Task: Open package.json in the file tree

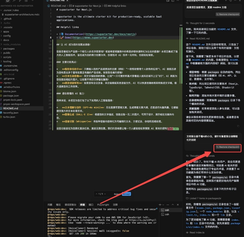Action: (x=11, y=95)
